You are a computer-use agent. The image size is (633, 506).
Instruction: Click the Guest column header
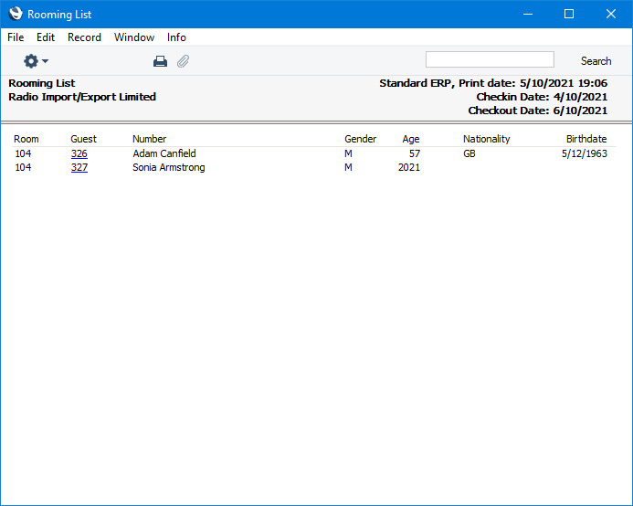pos(83,139)
